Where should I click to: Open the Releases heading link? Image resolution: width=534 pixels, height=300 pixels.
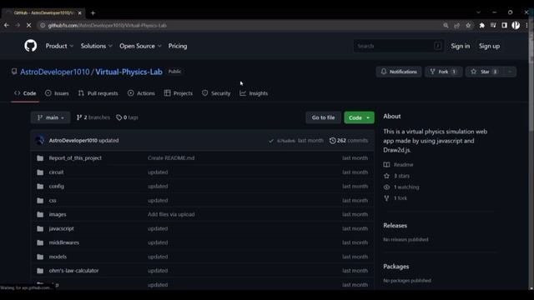(395, 226)
